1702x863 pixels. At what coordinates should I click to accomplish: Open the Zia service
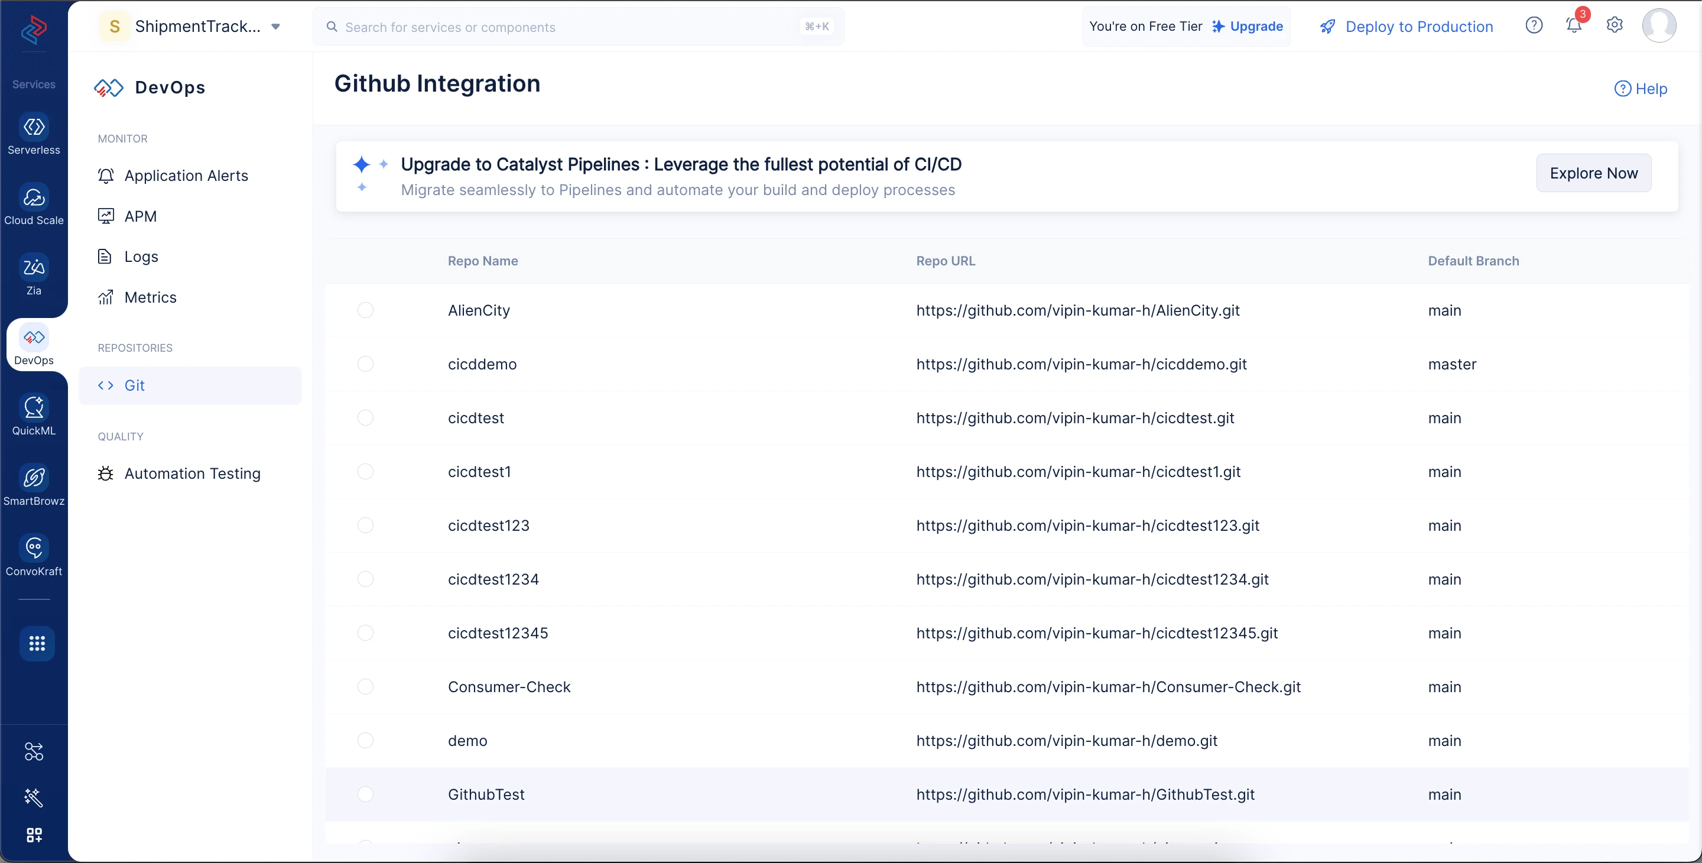[x=34, y=275]
